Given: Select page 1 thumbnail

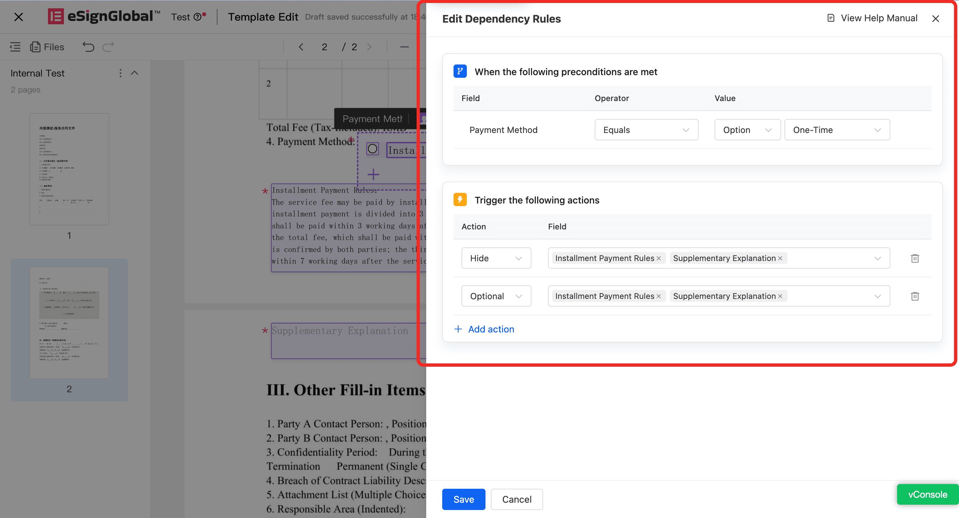Looking at the screenshot, I should (x=69, y=169).
